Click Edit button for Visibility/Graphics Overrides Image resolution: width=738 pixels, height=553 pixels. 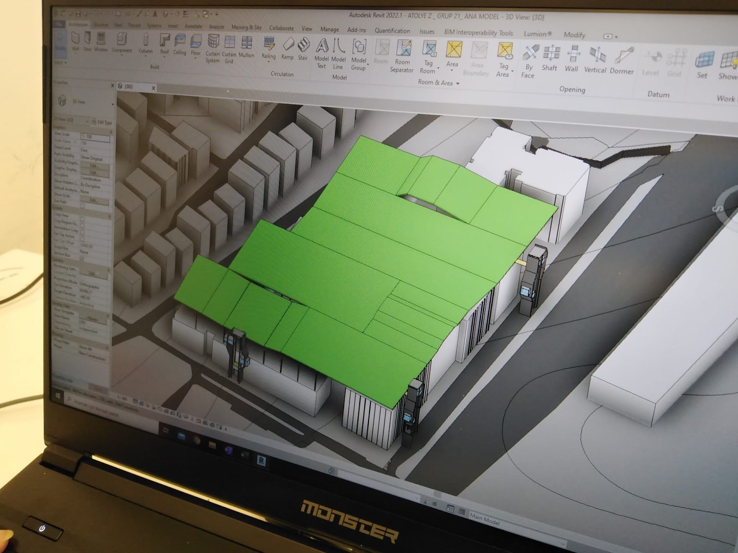click(x=94, y=165)
